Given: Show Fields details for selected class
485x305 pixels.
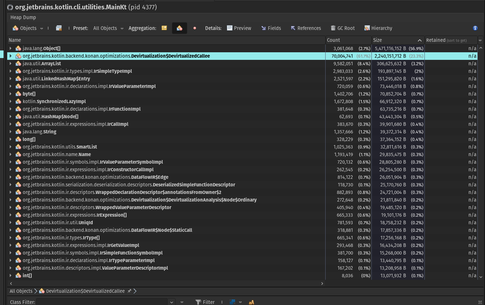Looking at the screenshot, I should pyautogui.click(x=271, y=28).
